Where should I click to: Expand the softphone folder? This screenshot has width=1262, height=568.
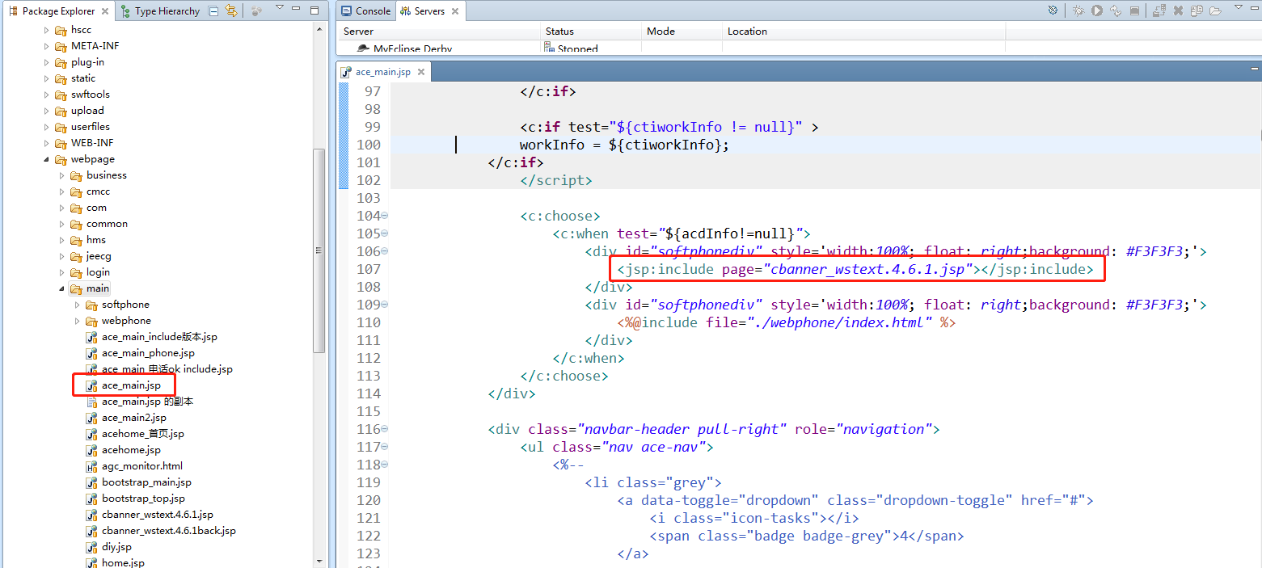78,305
